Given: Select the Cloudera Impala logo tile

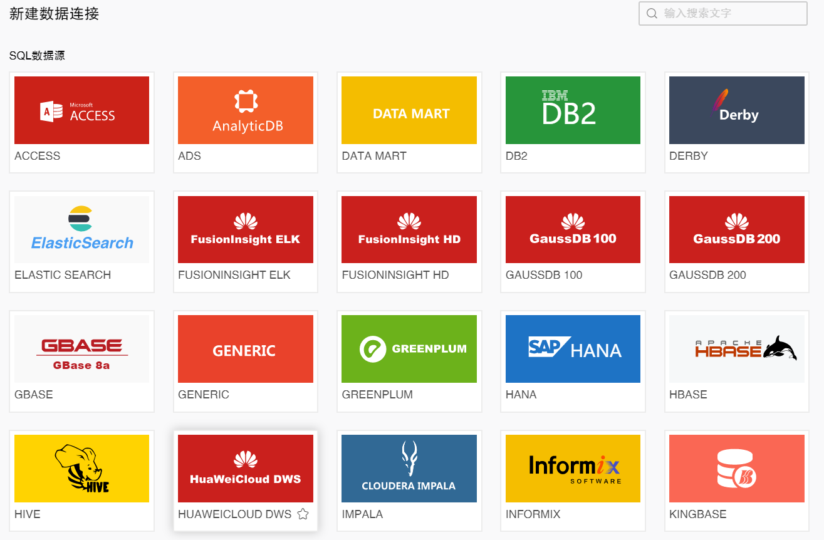Looking at the screenshot, I should click(409, 469).
